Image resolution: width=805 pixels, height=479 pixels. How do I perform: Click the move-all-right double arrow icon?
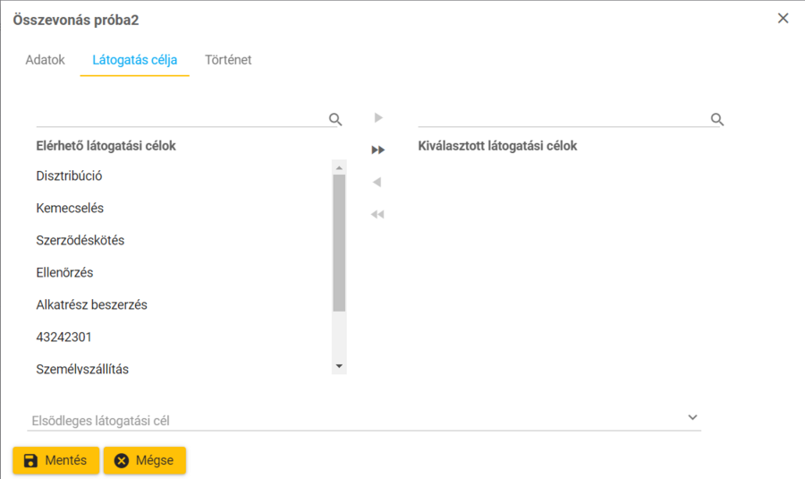click(378, 150)
